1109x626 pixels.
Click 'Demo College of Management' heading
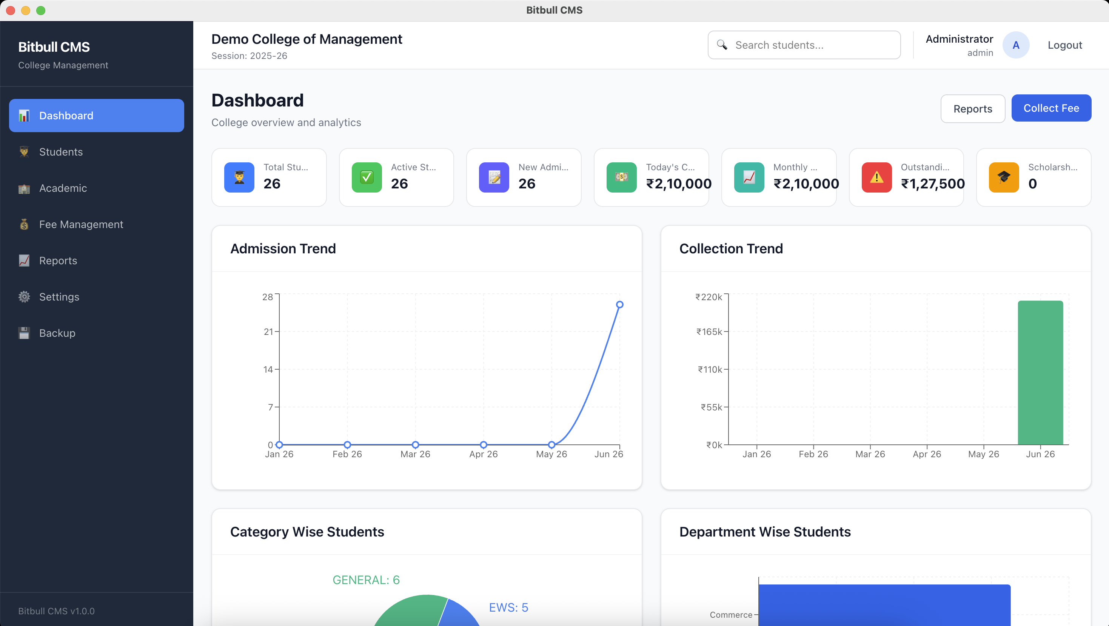(x=307, y=39)
